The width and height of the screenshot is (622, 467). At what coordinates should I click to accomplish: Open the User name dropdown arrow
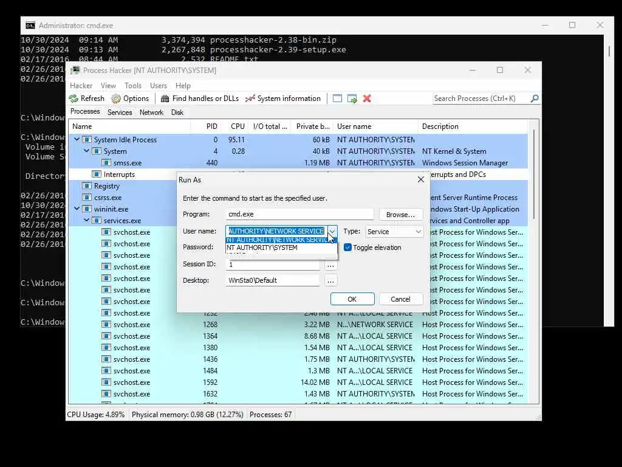(x=332, y=231)
